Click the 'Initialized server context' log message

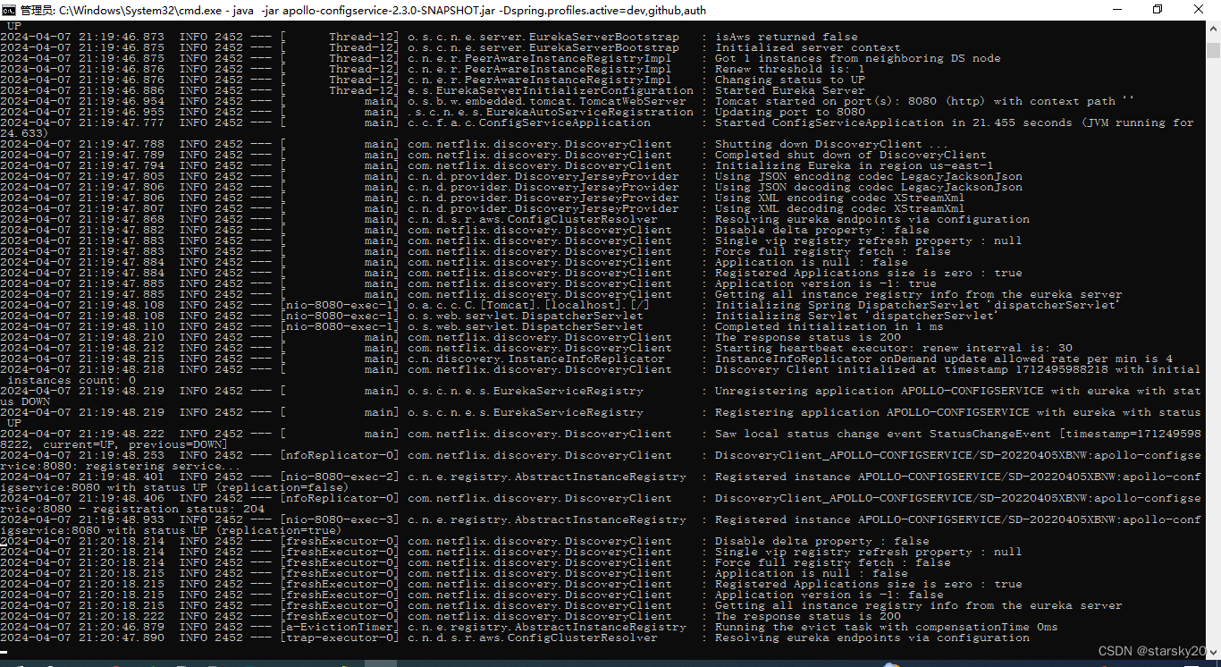coord(807,47)
